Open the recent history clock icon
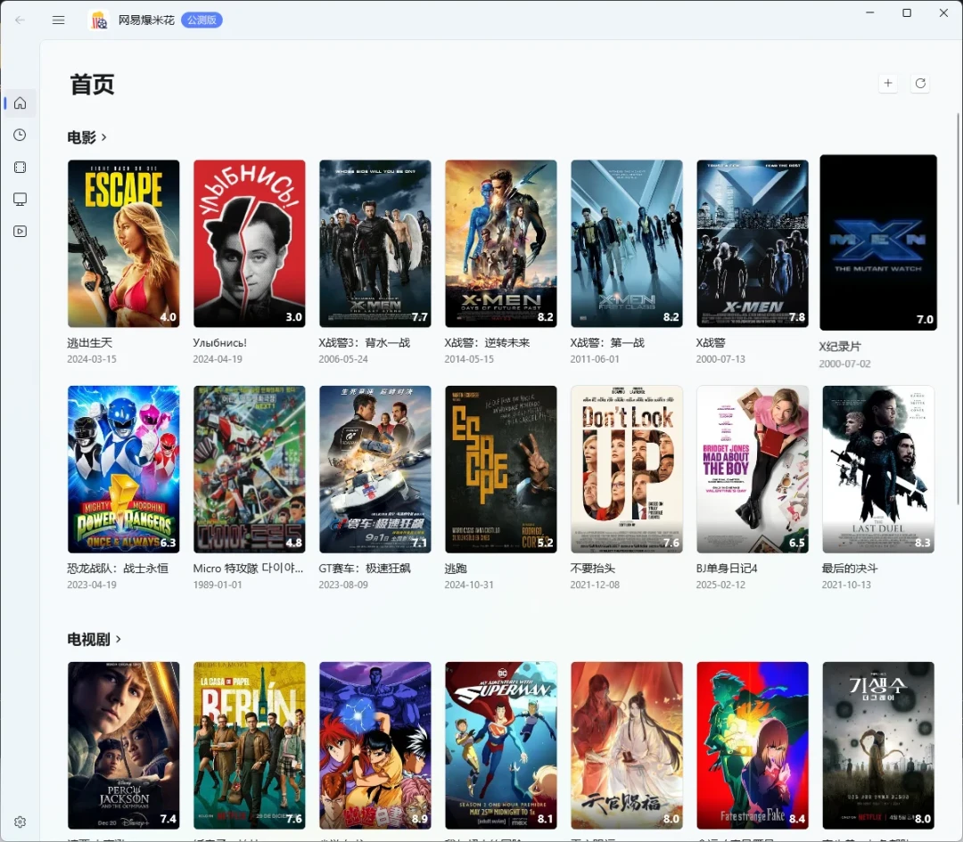This screenshot has height=842, width=963. coord(20,135)
